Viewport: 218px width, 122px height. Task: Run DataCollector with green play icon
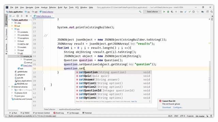[x=164, y=12]
